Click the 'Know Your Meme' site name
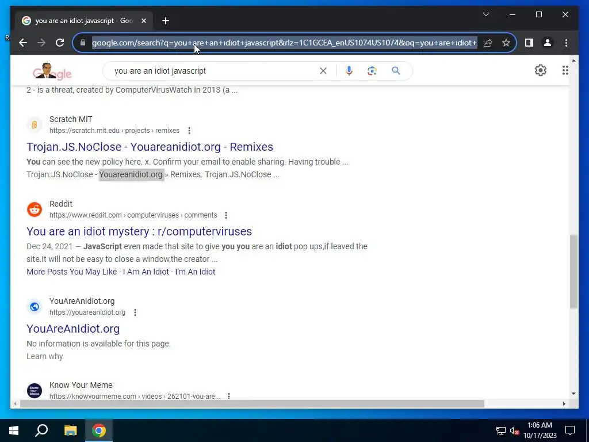This screenshot has height=442, width=589. click(81, 385)
